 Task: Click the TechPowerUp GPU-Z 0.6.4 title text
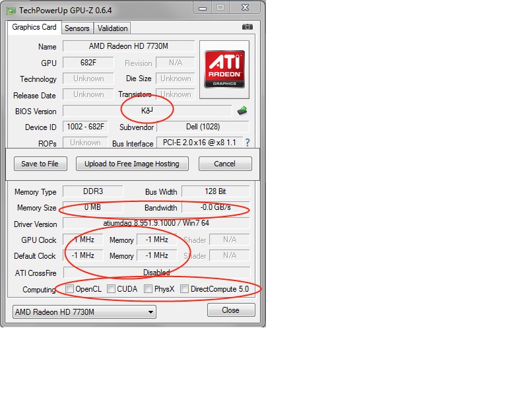coord(65,11)
